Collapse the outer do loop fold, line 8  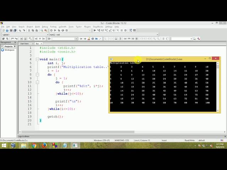(x=37, y=75)
